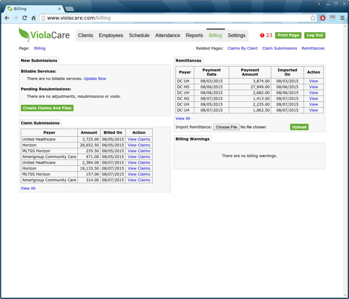View claims for MLTSS Horizon 157.00
349x299 pixels.
(139, 174)
